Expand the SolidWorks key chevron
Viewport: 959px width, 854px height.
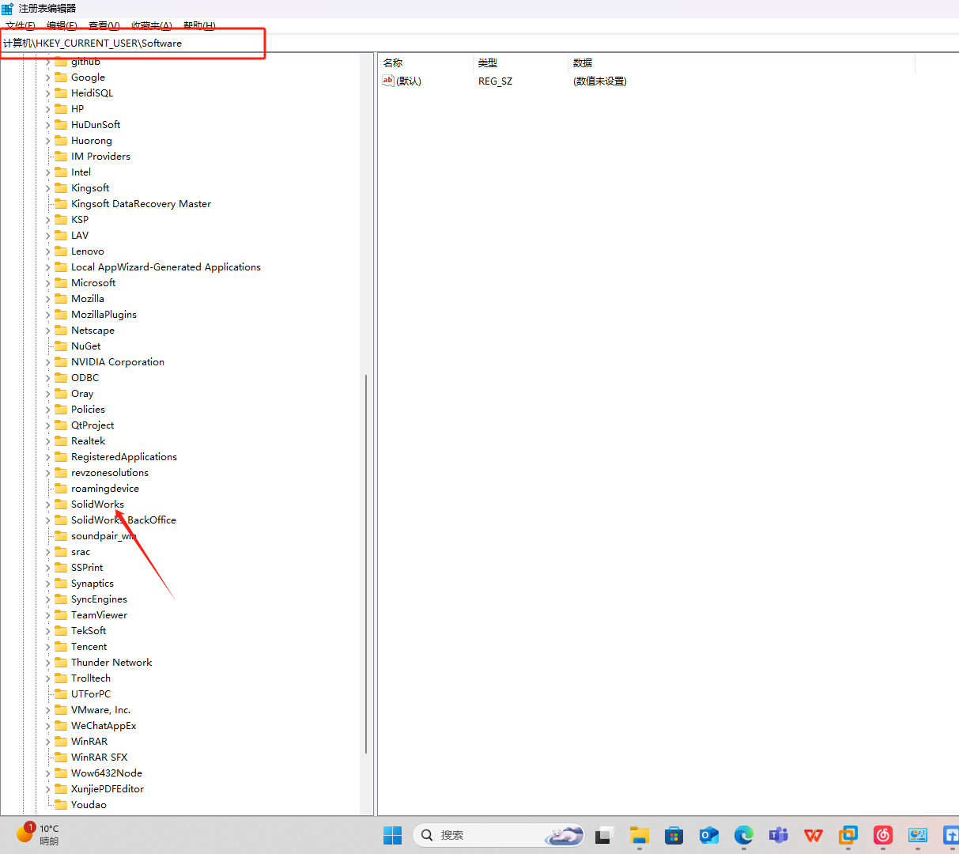[47, 504]
